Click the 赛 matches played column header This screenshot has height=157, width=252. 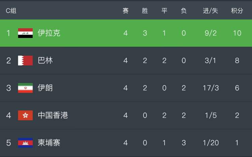126,11
